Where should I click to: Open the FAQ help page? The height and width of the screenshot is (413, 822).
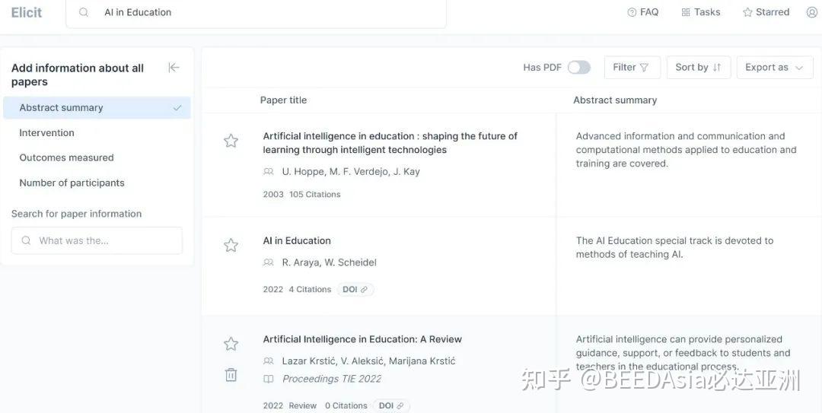click(x=643, y=12)
